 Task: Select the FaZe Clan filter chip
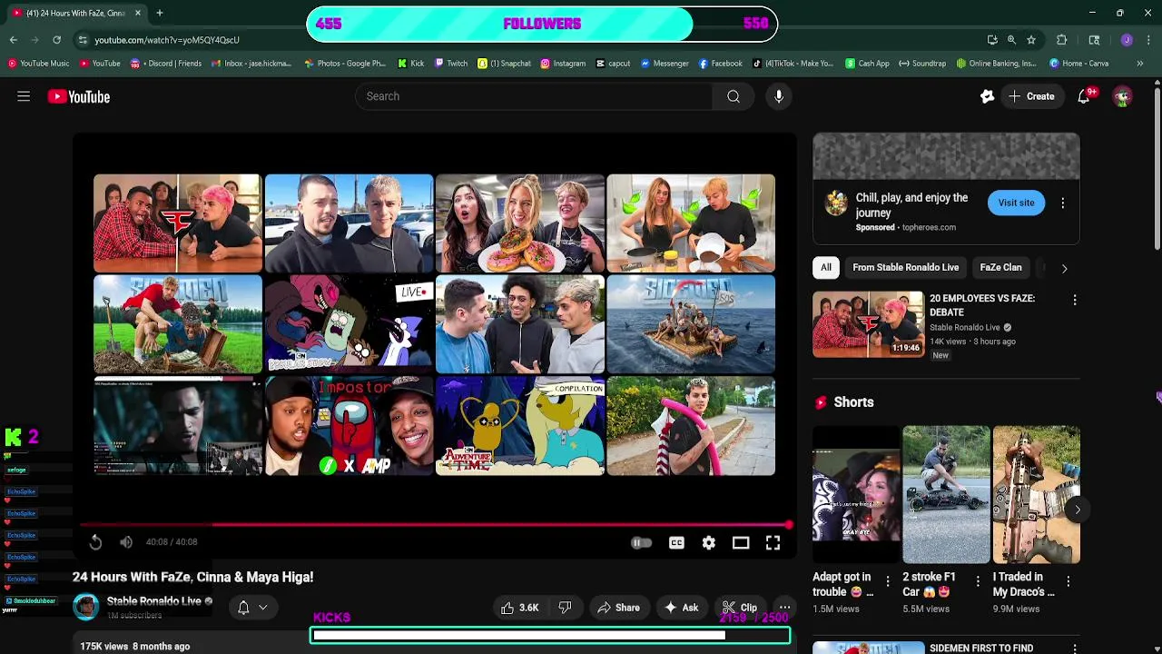1000,267
